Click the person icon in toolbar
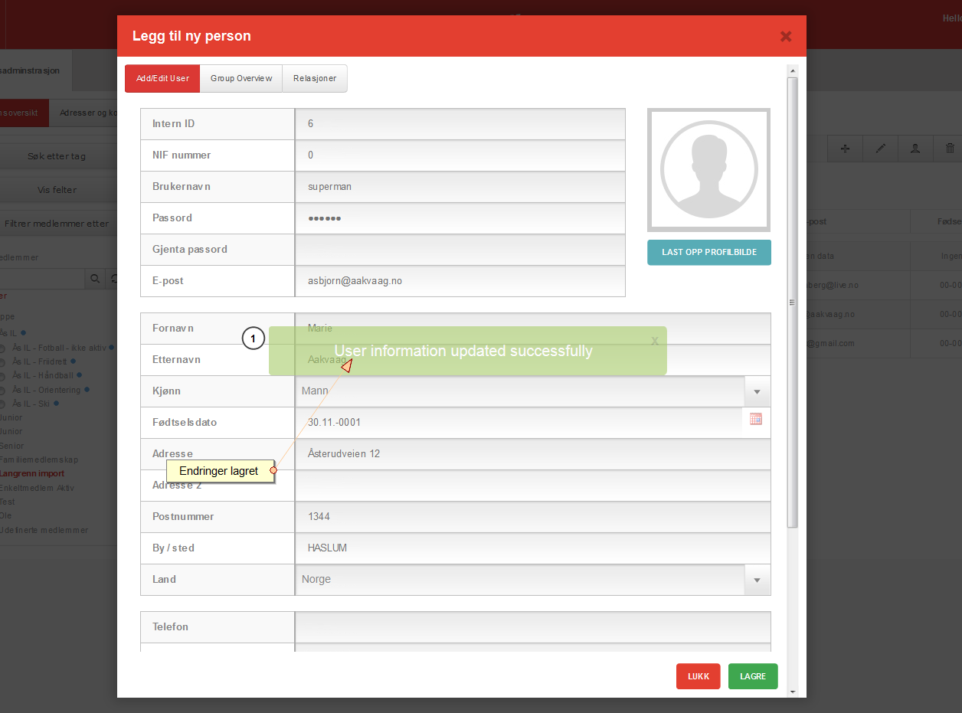 (915, 149)
